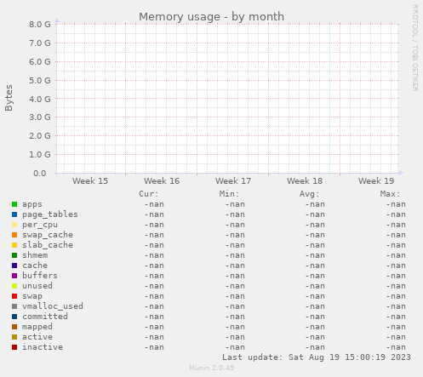Click the buffers purple legend swatch
This screenshot has height=377, width=423.
[x=14, y=276]
